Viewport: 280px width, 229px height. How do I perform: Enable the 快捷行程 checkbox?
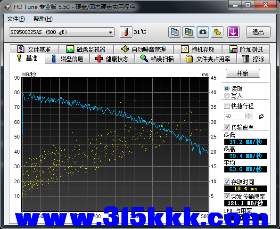pyautogui.click(x=227, y=106)
